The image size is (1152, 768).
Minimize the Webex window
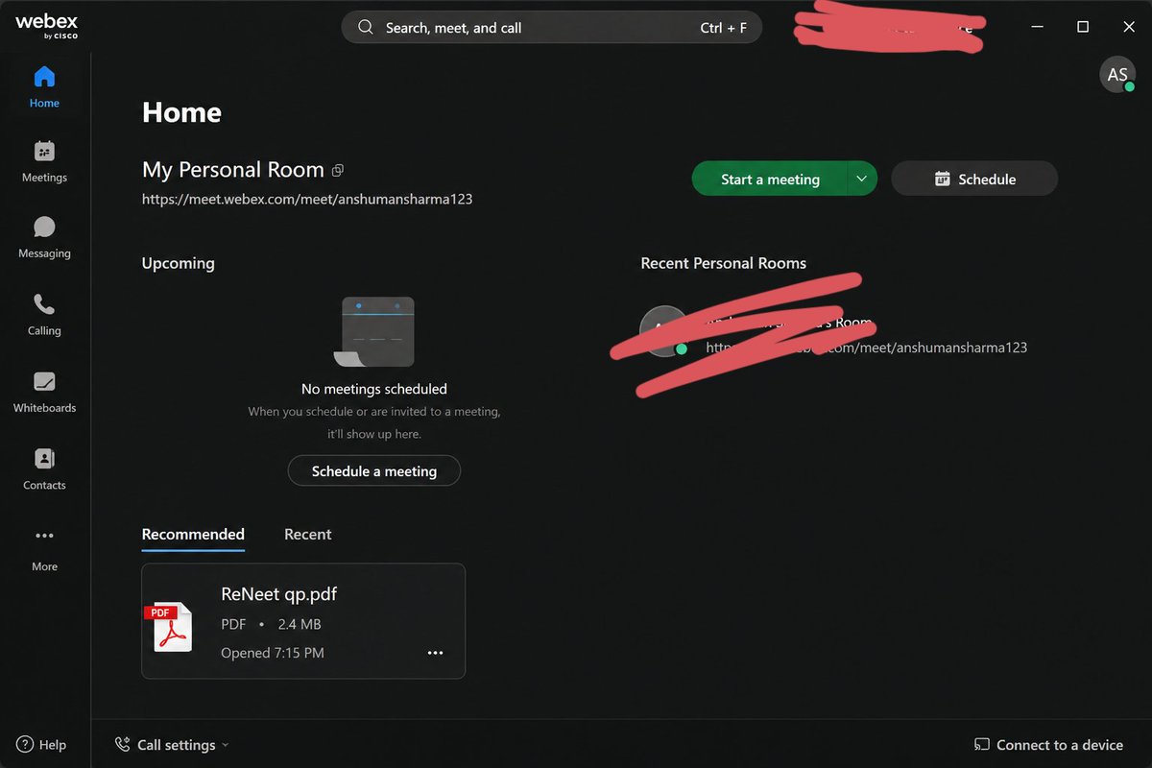click(1037, 27)
